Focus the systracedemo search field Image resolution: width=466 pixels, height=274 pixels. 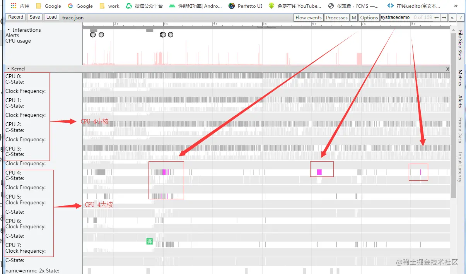tap(396, 17)
